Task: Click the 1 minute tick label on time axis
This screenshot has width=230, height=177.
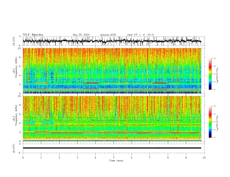Action: pyautogui.click(x=41, y=158)
